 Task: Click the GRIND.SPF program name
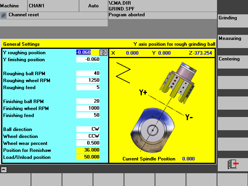121,9
